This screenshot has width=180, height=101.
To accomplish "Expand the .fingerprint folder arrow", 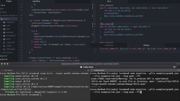I will click(2, 22).
